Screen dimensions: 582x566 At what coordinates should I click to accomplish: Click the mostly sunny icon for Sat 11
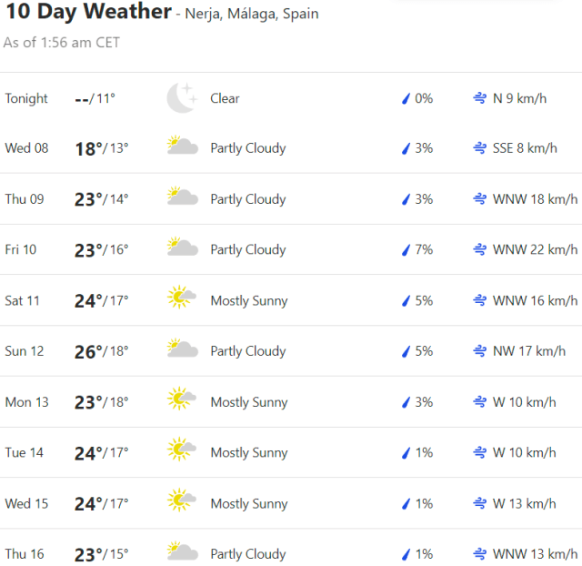pyautogui.click(x=182, y=299)
